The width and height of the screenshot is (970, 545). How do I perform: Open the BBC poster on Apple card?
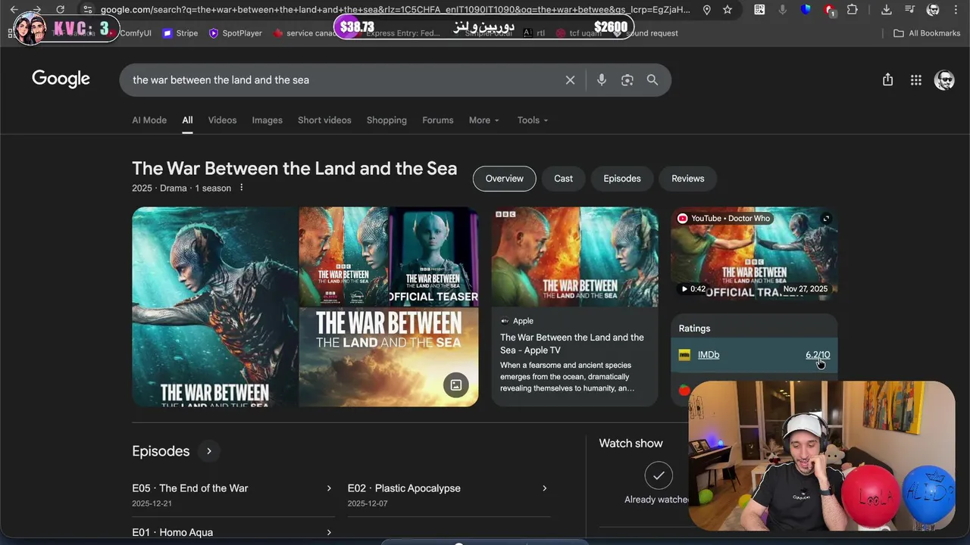tap(574, 257)
